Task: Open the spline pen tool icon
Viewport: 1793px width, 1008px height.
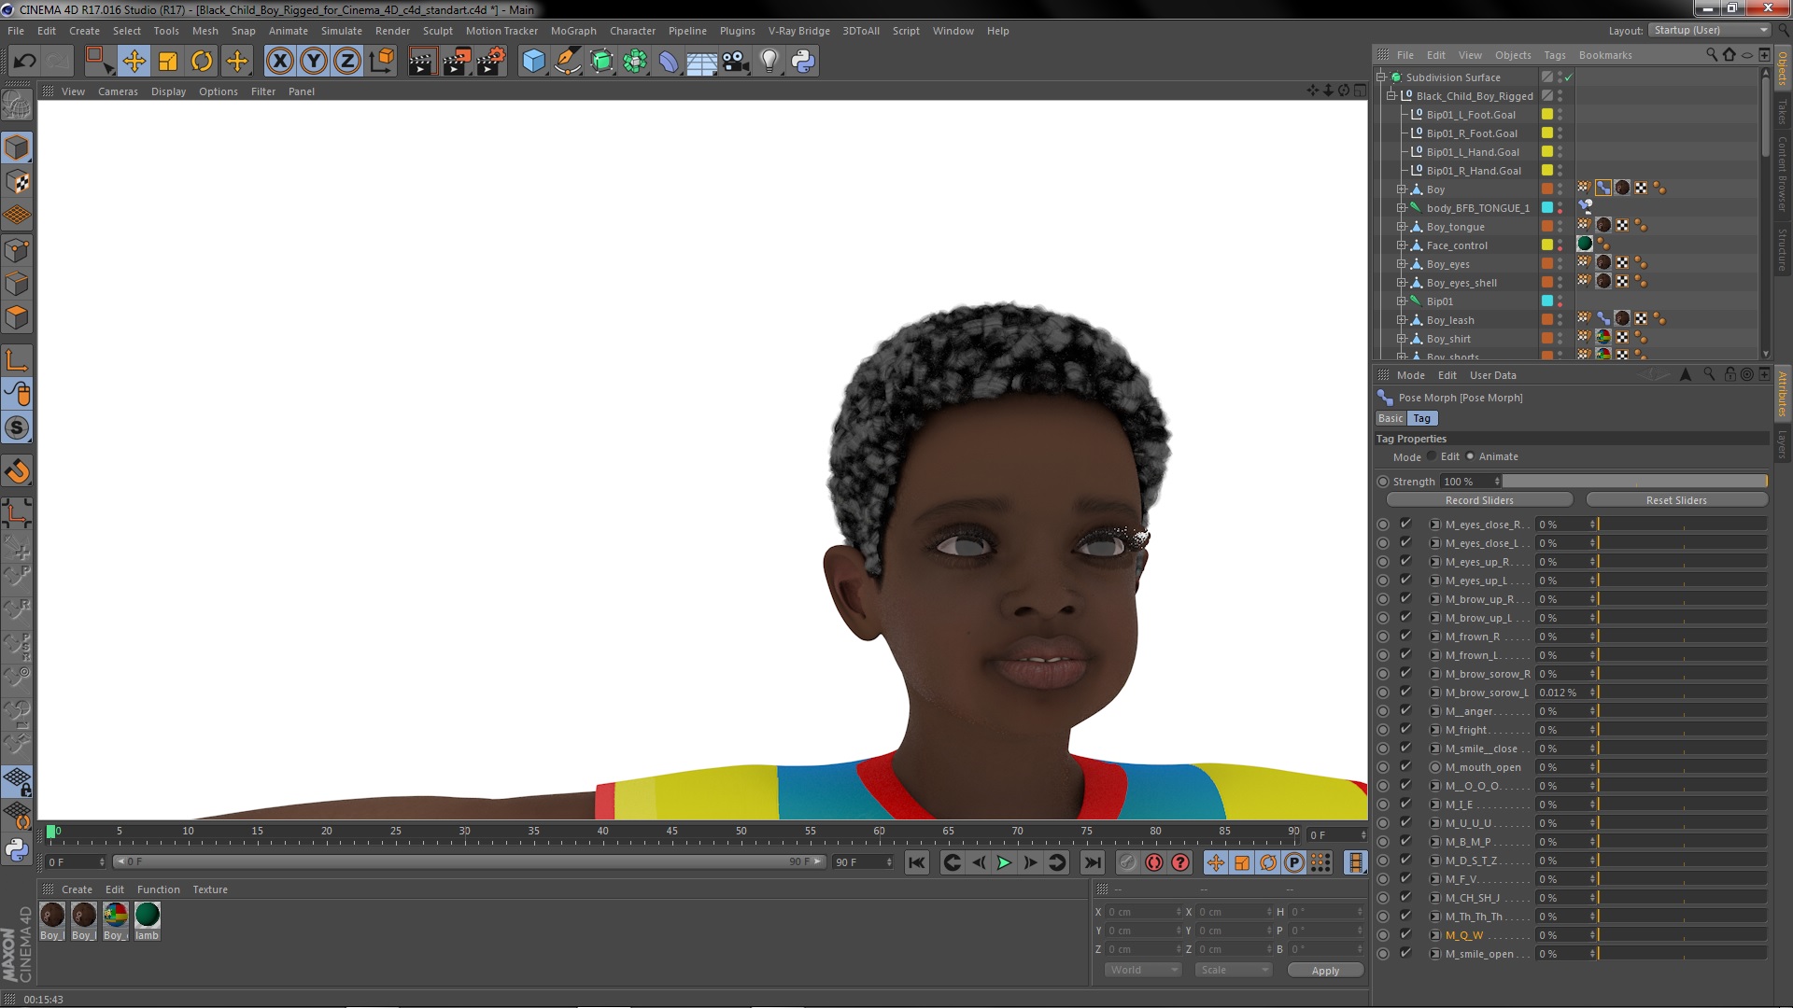Action: 568,62
